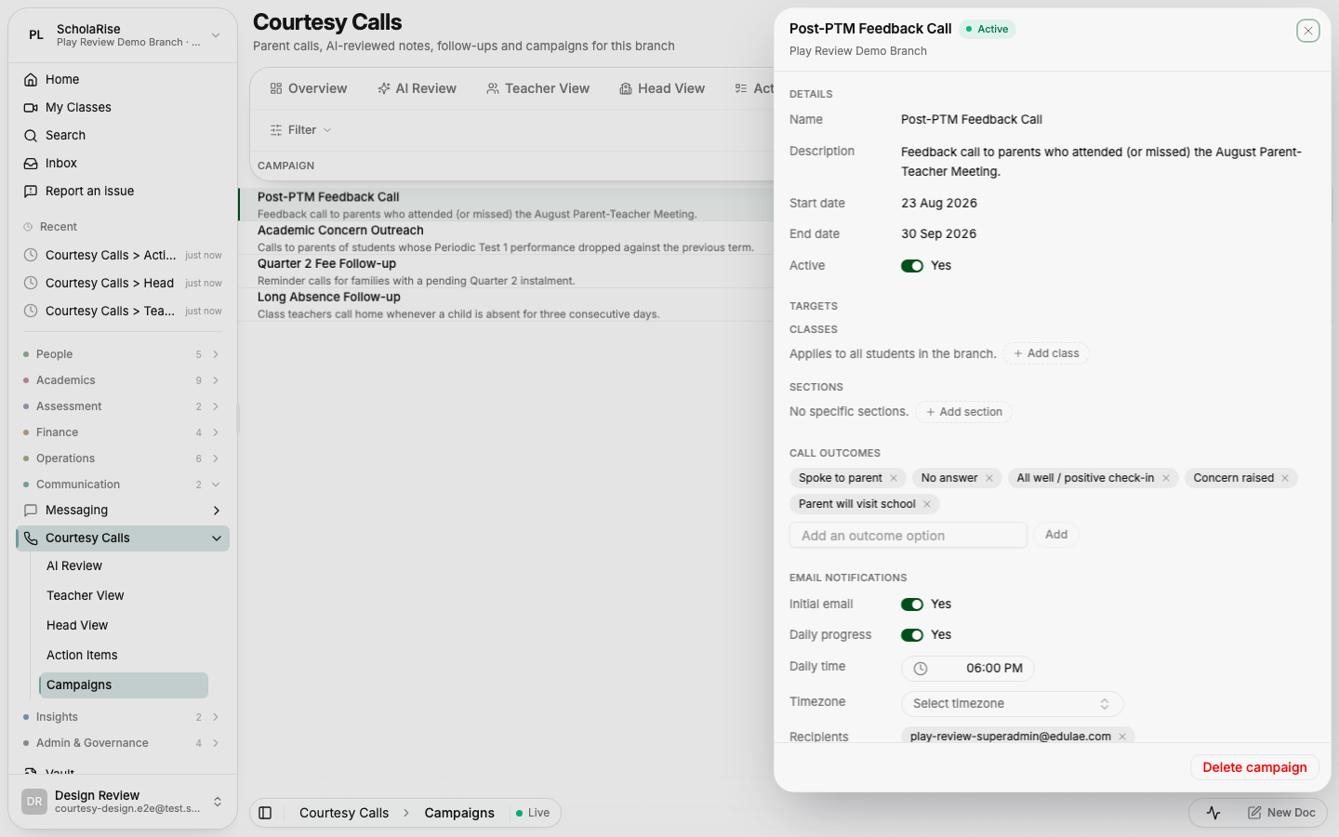
Task: Open the Select timezone dropdown
Action: pyautogui.click(x=1012, y=704)
